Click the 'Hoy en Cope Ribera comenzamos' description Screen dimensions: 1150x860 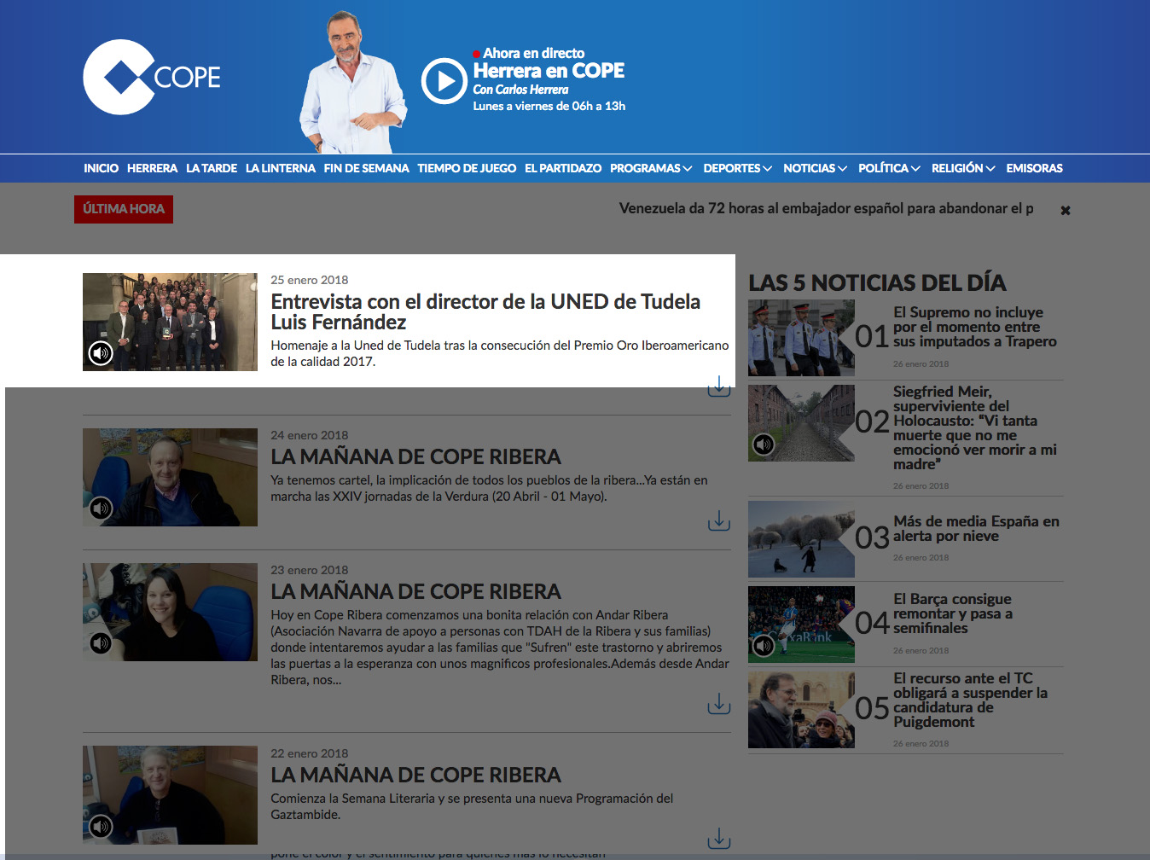(x=500, y=648)
